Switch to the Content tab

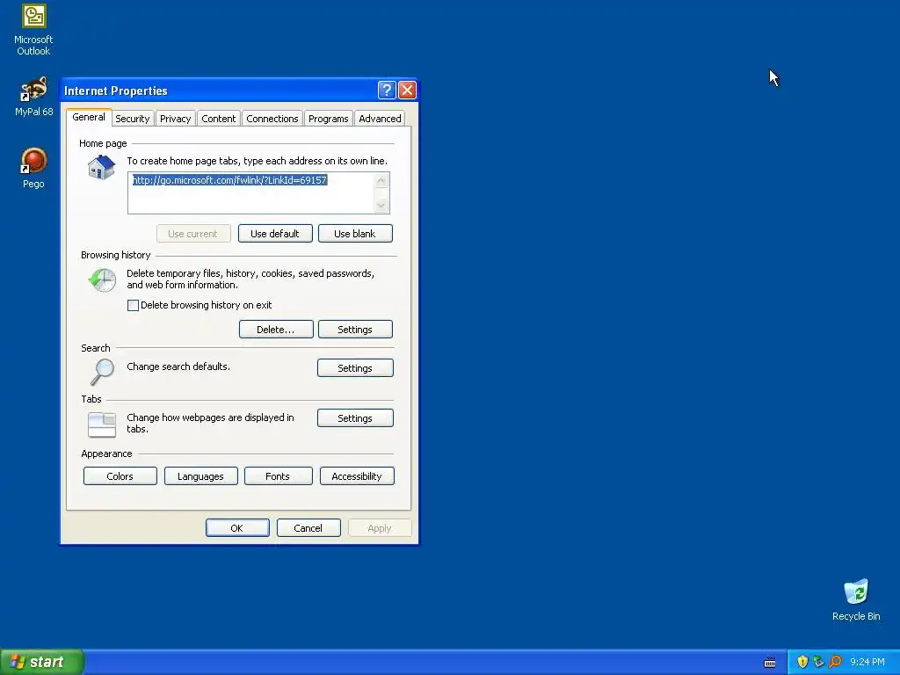[218, 119]
